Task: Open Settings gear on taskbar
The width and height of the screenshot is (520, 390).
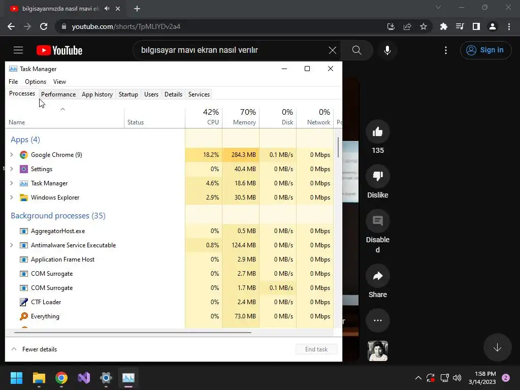Action: click(x=106, y=378)
